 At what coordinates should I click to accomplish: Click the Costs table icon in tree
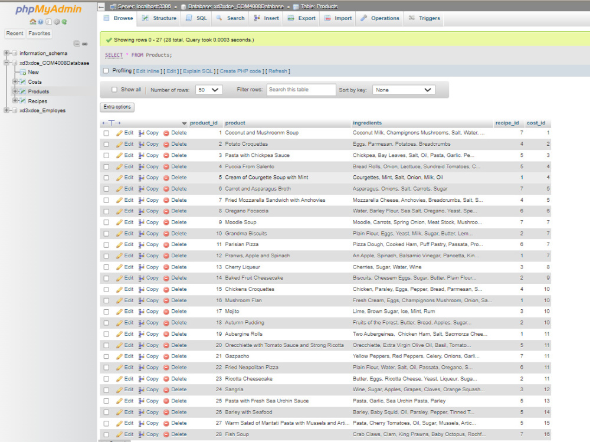[x=23, y=81]
